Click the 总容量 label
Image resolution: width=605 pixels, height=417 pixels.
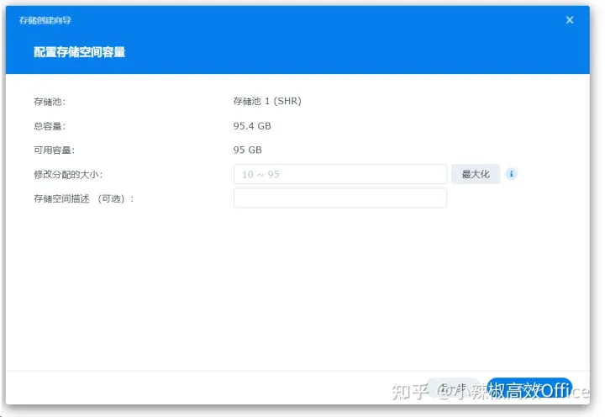(50, 126)
